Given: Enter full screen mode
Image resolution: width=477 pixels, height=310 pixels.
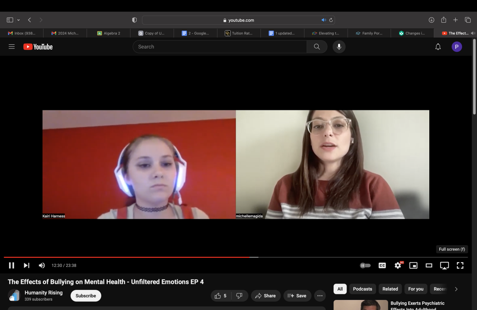Looking at the screenshot, I should point(460,265).
